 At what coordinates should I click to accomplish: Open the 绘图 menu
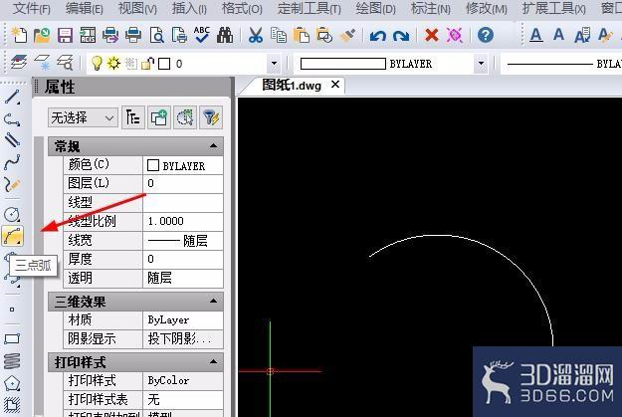(375, 8)
